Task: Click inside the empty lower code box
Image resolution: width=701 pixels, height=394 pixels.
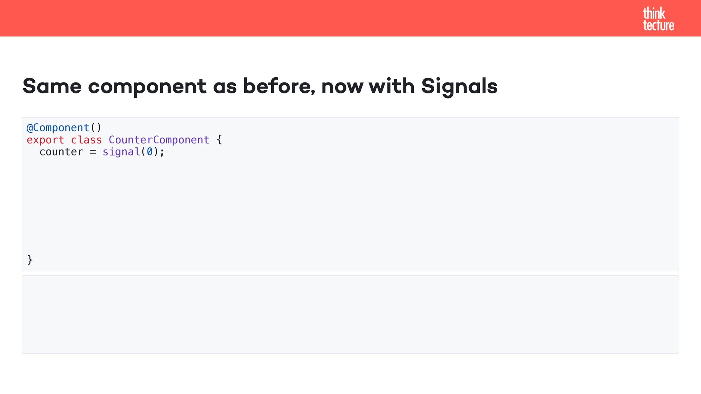Action: point(350,314)
